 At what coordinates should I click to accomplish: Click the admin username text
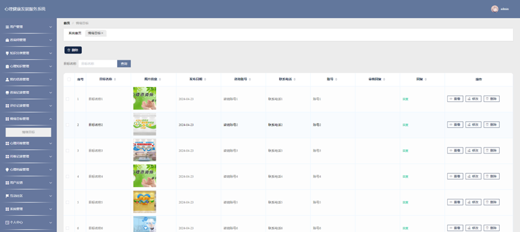click(x=504, y=9)
